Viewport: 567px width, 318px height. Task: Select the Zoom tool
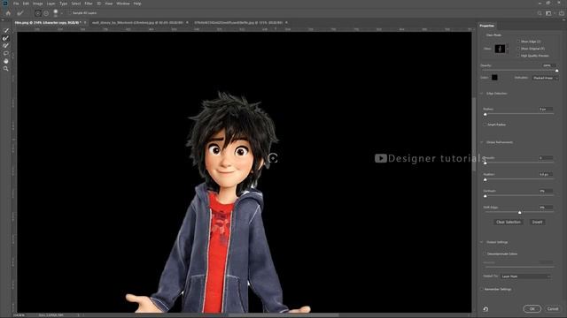pyautogui.click(x=6, y=69)
